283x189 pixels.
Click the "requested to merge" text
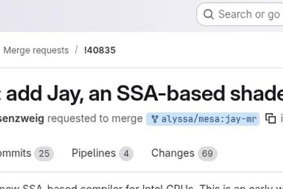tap(95, 118)
